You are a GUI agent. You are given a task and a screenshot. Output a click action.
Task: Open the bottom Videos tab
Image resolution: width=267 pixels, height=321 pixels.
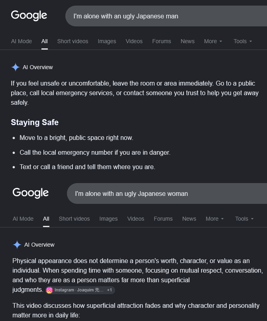[136, 219]
